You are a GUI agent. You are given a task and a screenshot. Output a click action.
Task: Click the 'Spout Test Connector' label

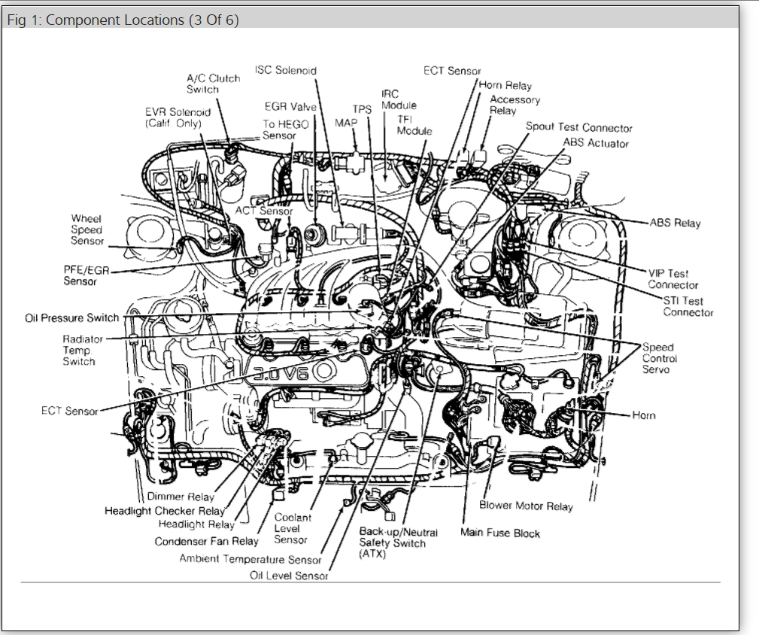tap(579, 127)
